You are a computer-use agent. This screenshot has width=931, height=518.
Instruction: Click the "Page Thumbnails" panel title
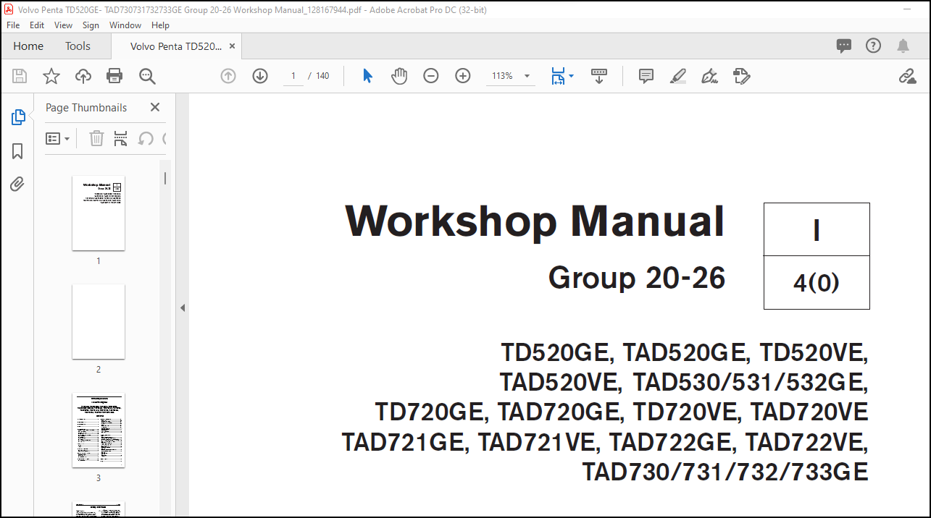[x=86, y=108]
